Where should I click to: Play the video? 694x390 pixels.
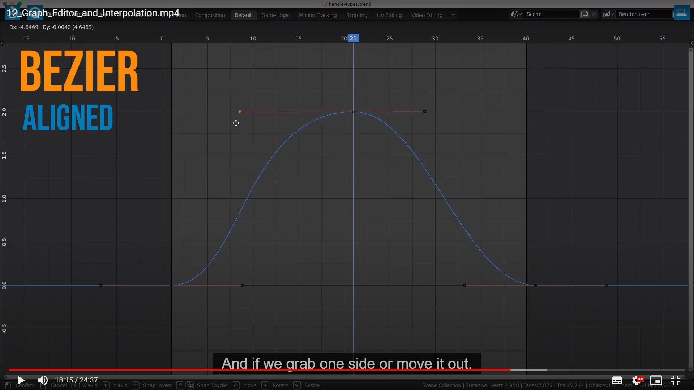[x=21, y=380]
